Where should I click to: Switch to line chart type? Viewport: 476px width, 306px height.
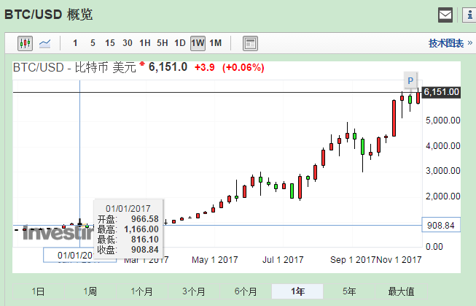pyautogui.click(x=45, y=44)
